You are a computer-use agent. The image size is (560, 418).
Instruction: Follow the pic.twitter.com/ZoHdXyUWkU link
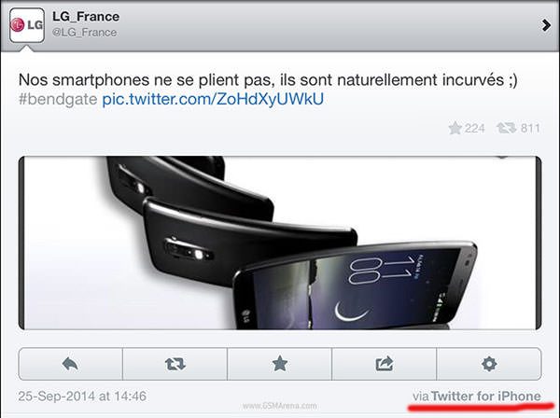click(x=213, y=99)
